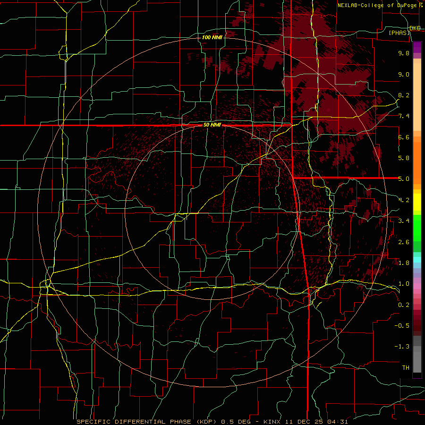Click the 8.2 value on the color scale
This screenshot has height=425, width=425.
(x=404, y=95)
